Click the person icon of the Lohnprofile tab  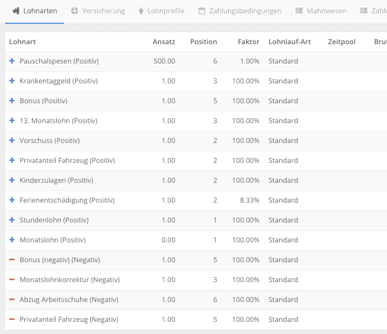pos(141,11)
